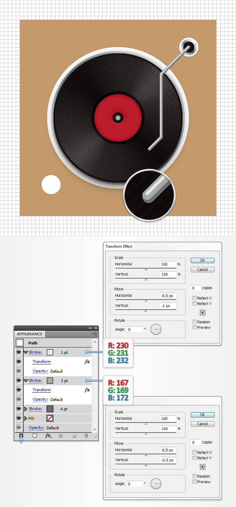Click Clear Appearance icon in panel footer

[61, 436]
